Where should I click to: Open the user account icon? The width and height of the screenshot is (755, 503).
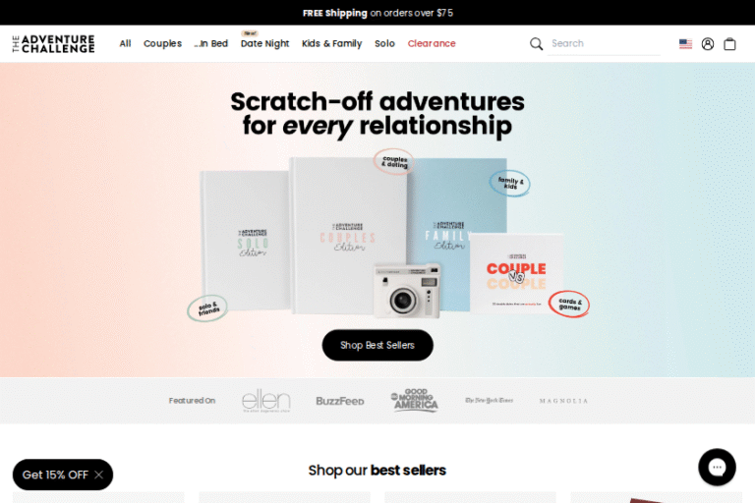pyautogui.click(x=708, y=44)
